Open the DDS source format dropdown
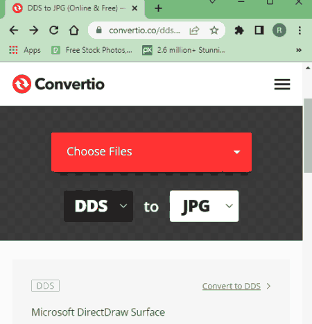The image size is (312, 324). 98,206
